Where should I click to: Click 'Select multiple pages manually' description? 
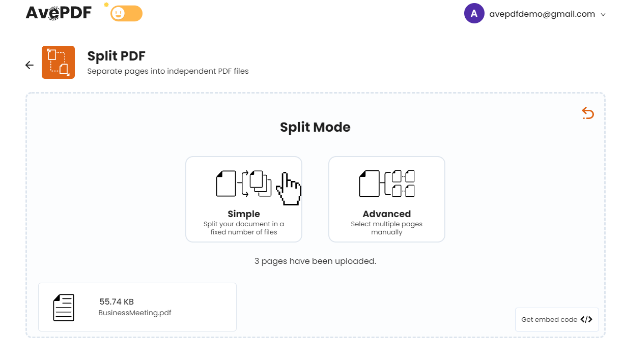click(x=387, y=228)
